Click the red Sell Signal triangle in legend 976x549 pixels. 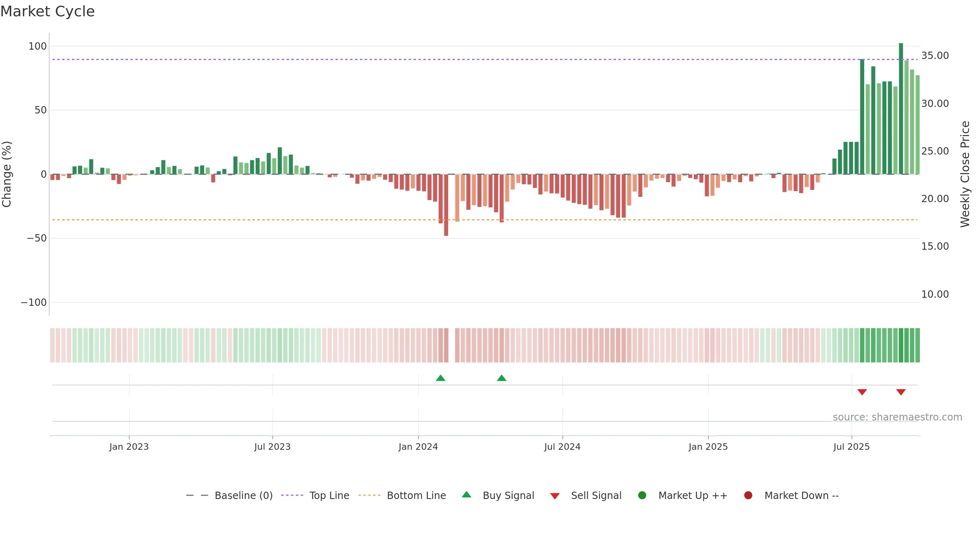pos(555,496)
